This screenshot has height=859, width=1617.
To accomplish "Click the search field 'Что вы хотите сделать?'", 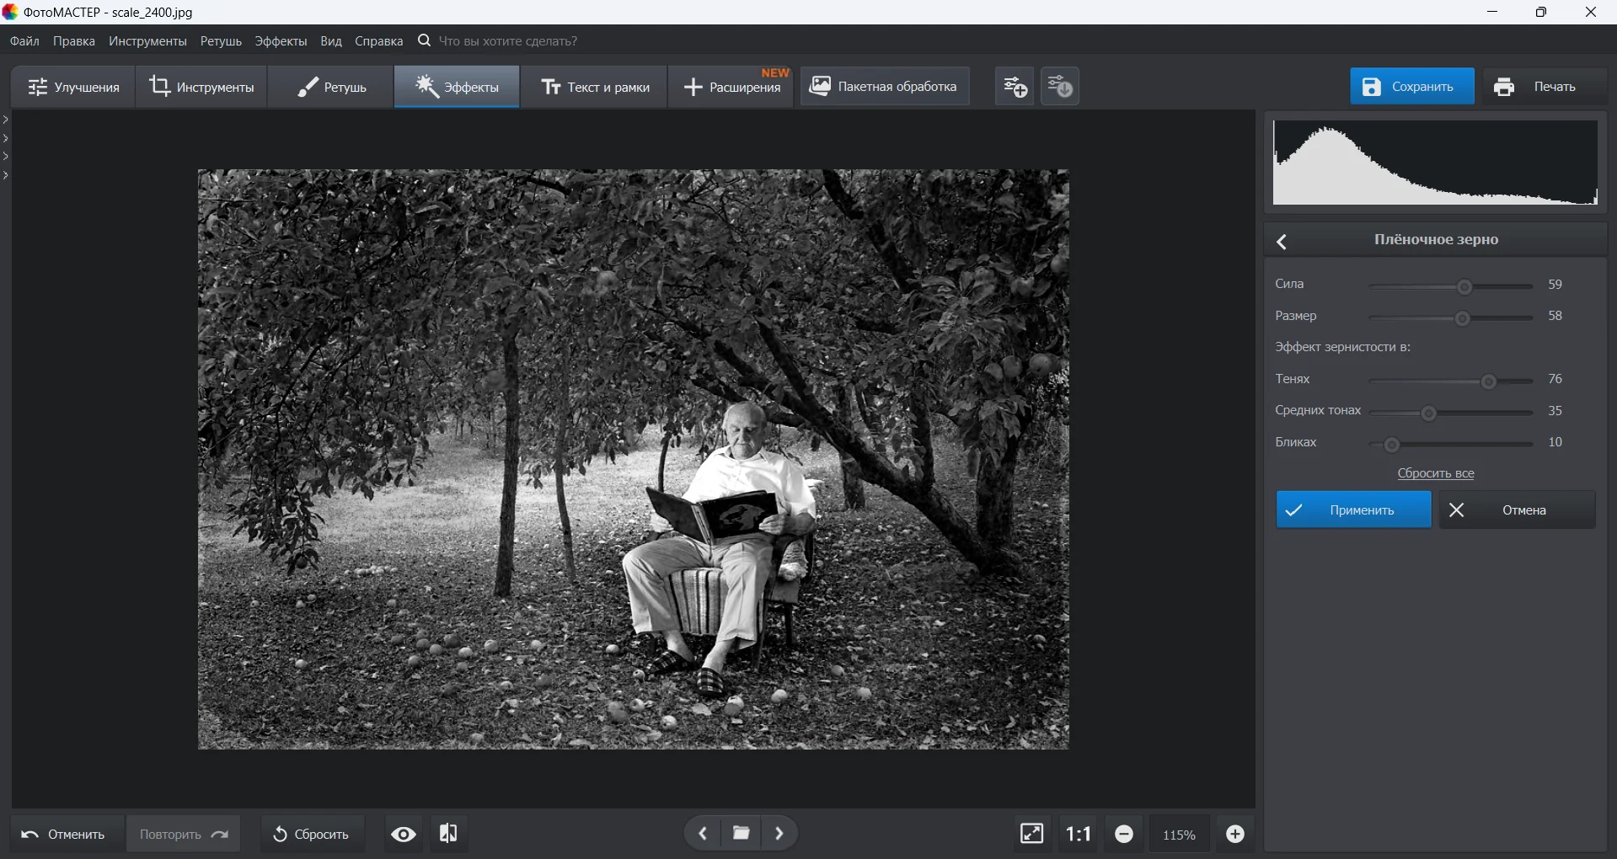I will coord(508,41).
